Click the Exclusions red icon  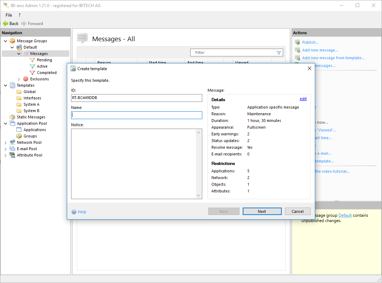click(26, 79)
